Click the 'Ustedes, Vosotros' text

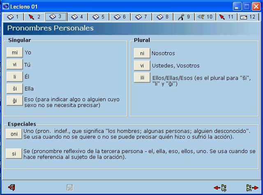[176, 65]
